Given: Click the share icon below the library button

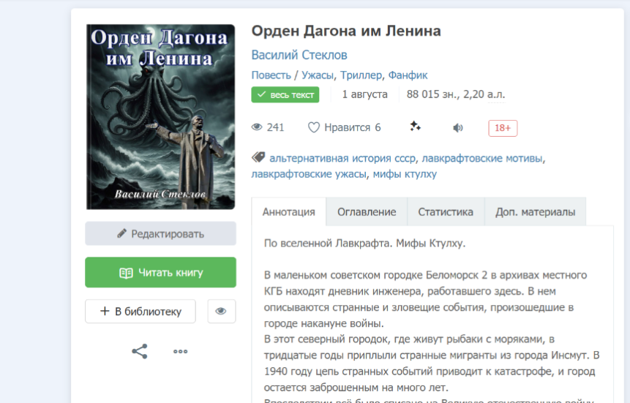Looking at the screenshot, I should (x=140, y=351).
